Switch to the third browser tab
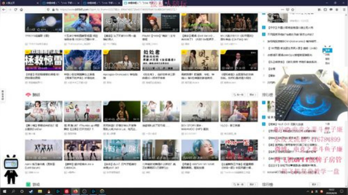 [101, 3]
